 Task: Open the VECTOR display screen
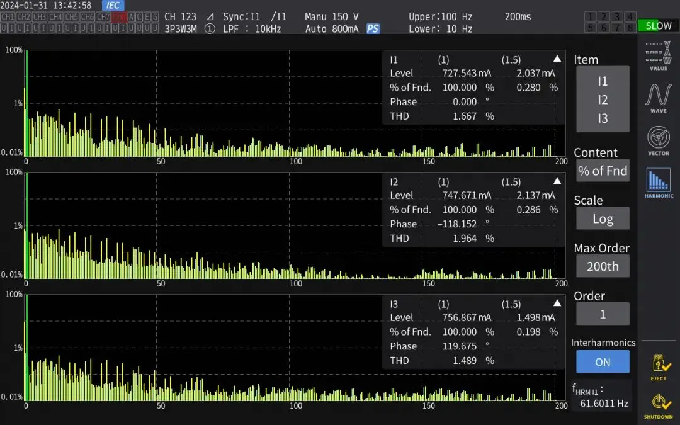pos(658,140)
